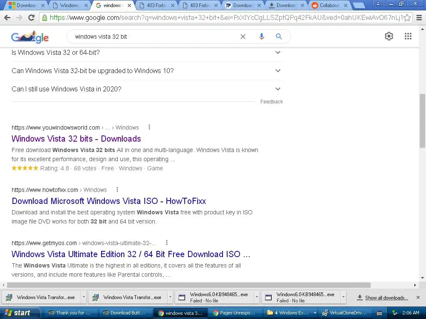Screen dimensions: 426x319
Task: Click the horizontal scrollbar thumb
Action: click(189, 285)
